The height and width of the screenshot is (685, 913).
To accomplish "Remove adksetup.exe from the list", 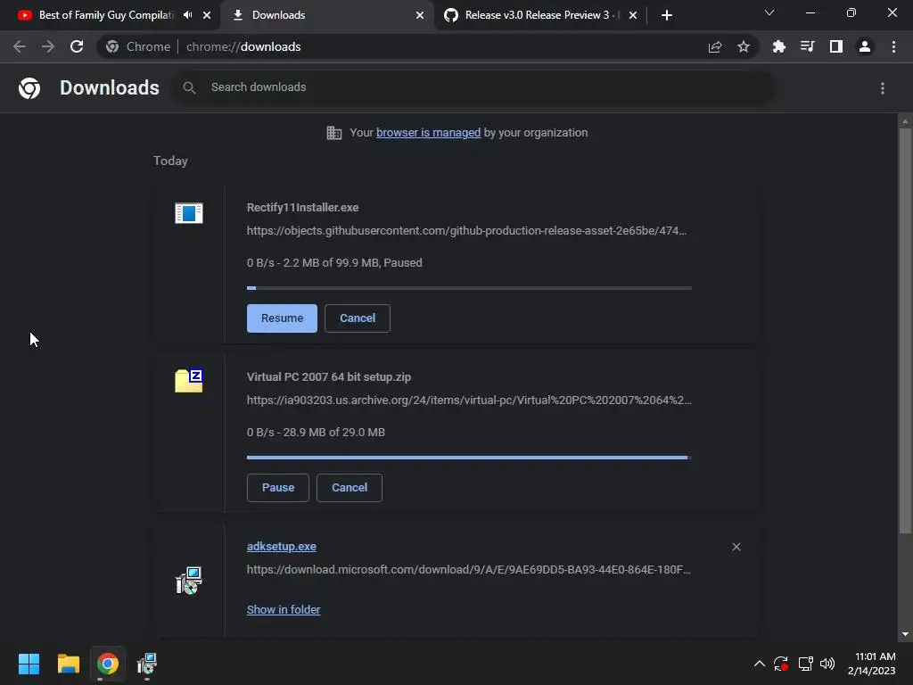I will pos(736,547).
